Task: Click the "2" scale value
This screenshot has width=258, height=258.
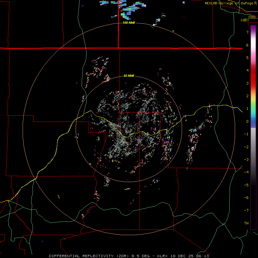Action: 247,96
